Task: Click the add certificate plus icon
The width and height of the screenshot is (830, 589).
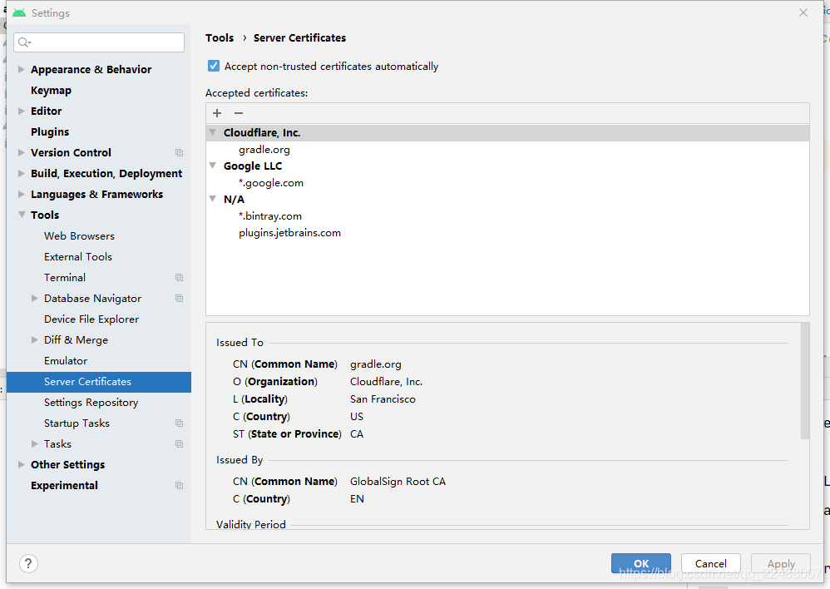Action: (217, 113)
